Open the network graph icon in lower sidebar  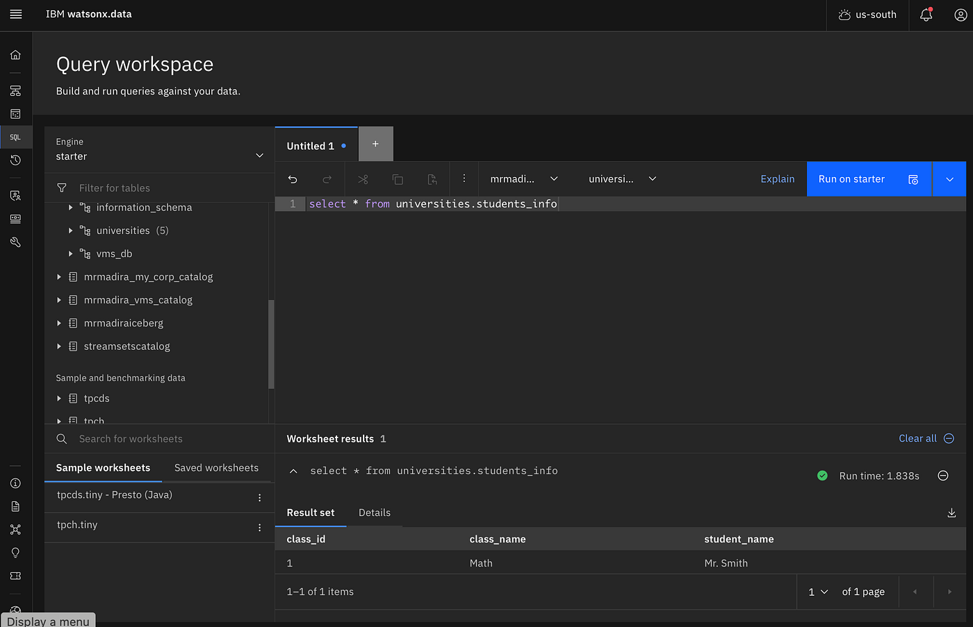pyautogui.click(x=15, y=529)
